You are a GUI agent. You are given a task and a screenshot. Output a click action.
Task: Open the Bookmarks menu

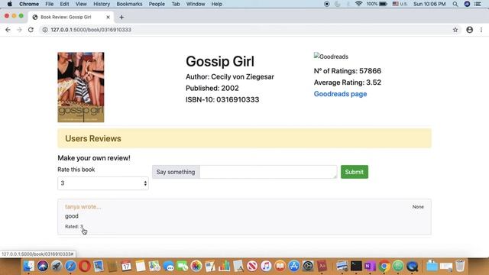point(129,4)
